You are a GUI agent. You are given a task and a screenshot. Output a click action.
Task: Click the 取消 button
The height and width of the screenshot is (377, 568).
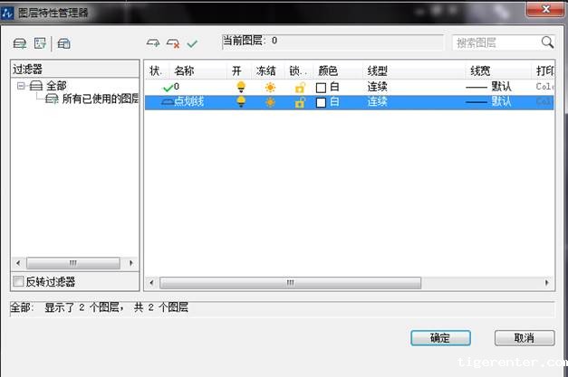[x=524, y=338]
